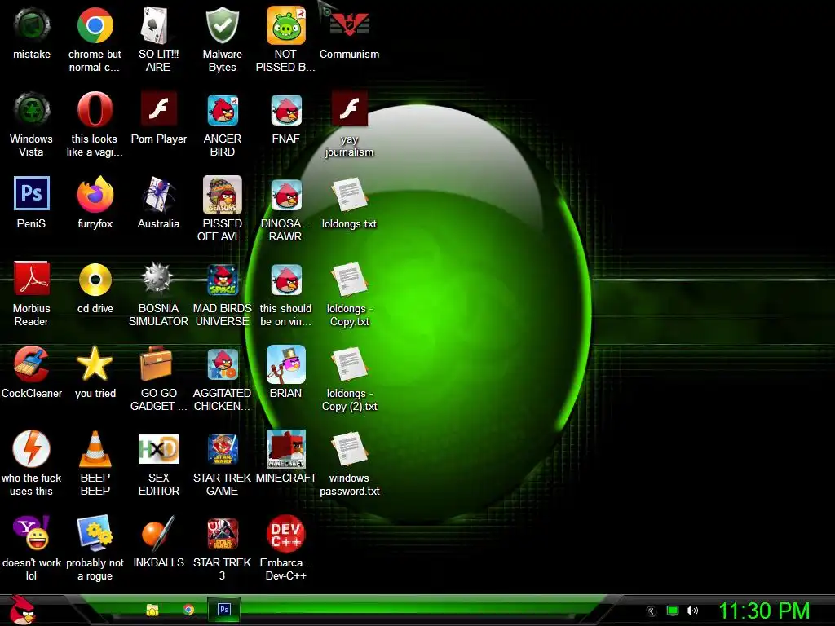Screen dimensions: 835x626
Task: Open Chrome from the taskbar
Action: coord(188,610)
